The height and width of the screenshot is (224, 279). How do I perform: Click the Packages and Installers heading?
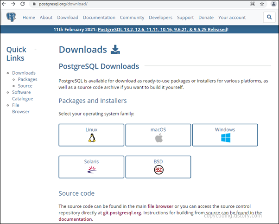(93, 101)
